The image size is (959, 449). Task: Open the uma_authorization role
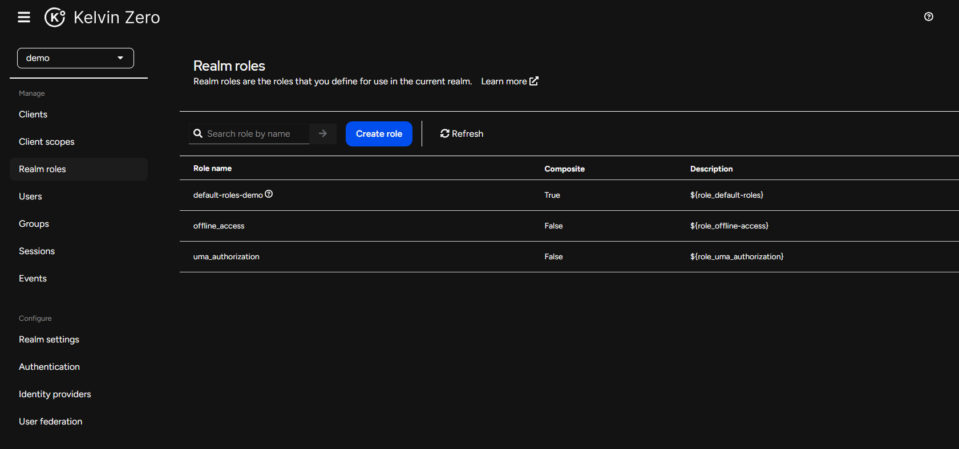tap(226, 257)
